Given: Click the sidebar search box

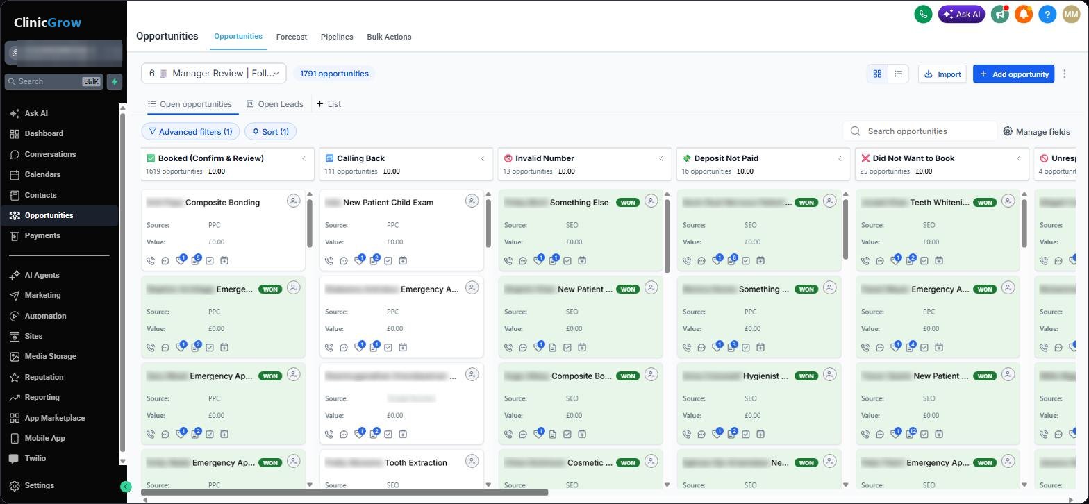Looking at the screenshot, I should coord(54,81).
